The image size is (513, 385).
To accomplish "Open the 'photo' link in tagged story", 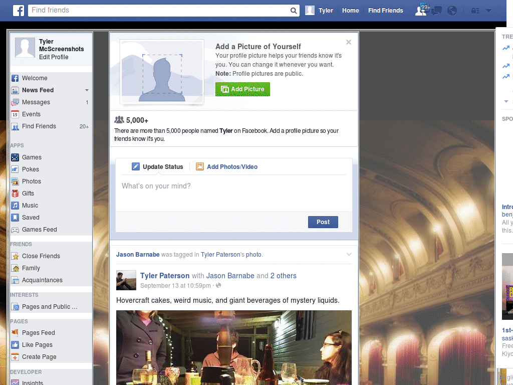I will tap(253, 254).
